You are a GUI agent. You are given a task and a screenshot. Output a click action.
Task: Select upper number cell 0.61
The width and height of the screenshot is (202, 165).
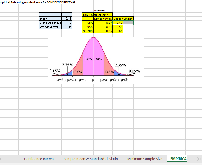[x=118, y=31]
